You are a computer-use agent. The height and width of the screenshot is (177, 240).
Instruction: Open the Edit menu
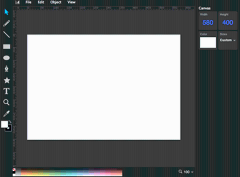point(41,2)
